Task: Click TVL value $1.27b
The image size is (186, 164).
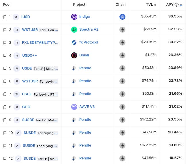Action: pos(151,55)
